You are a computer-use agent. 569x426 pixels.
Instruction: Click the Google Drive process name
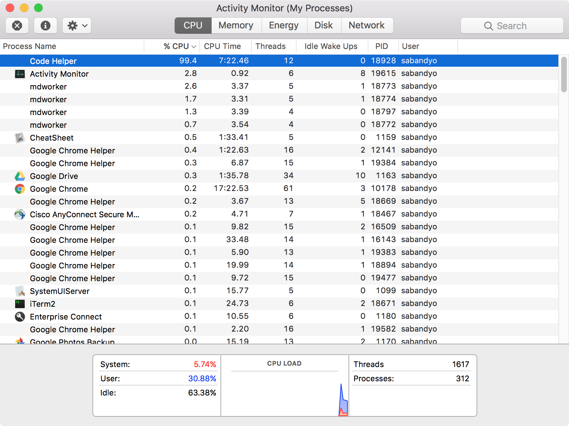(54, 176)
